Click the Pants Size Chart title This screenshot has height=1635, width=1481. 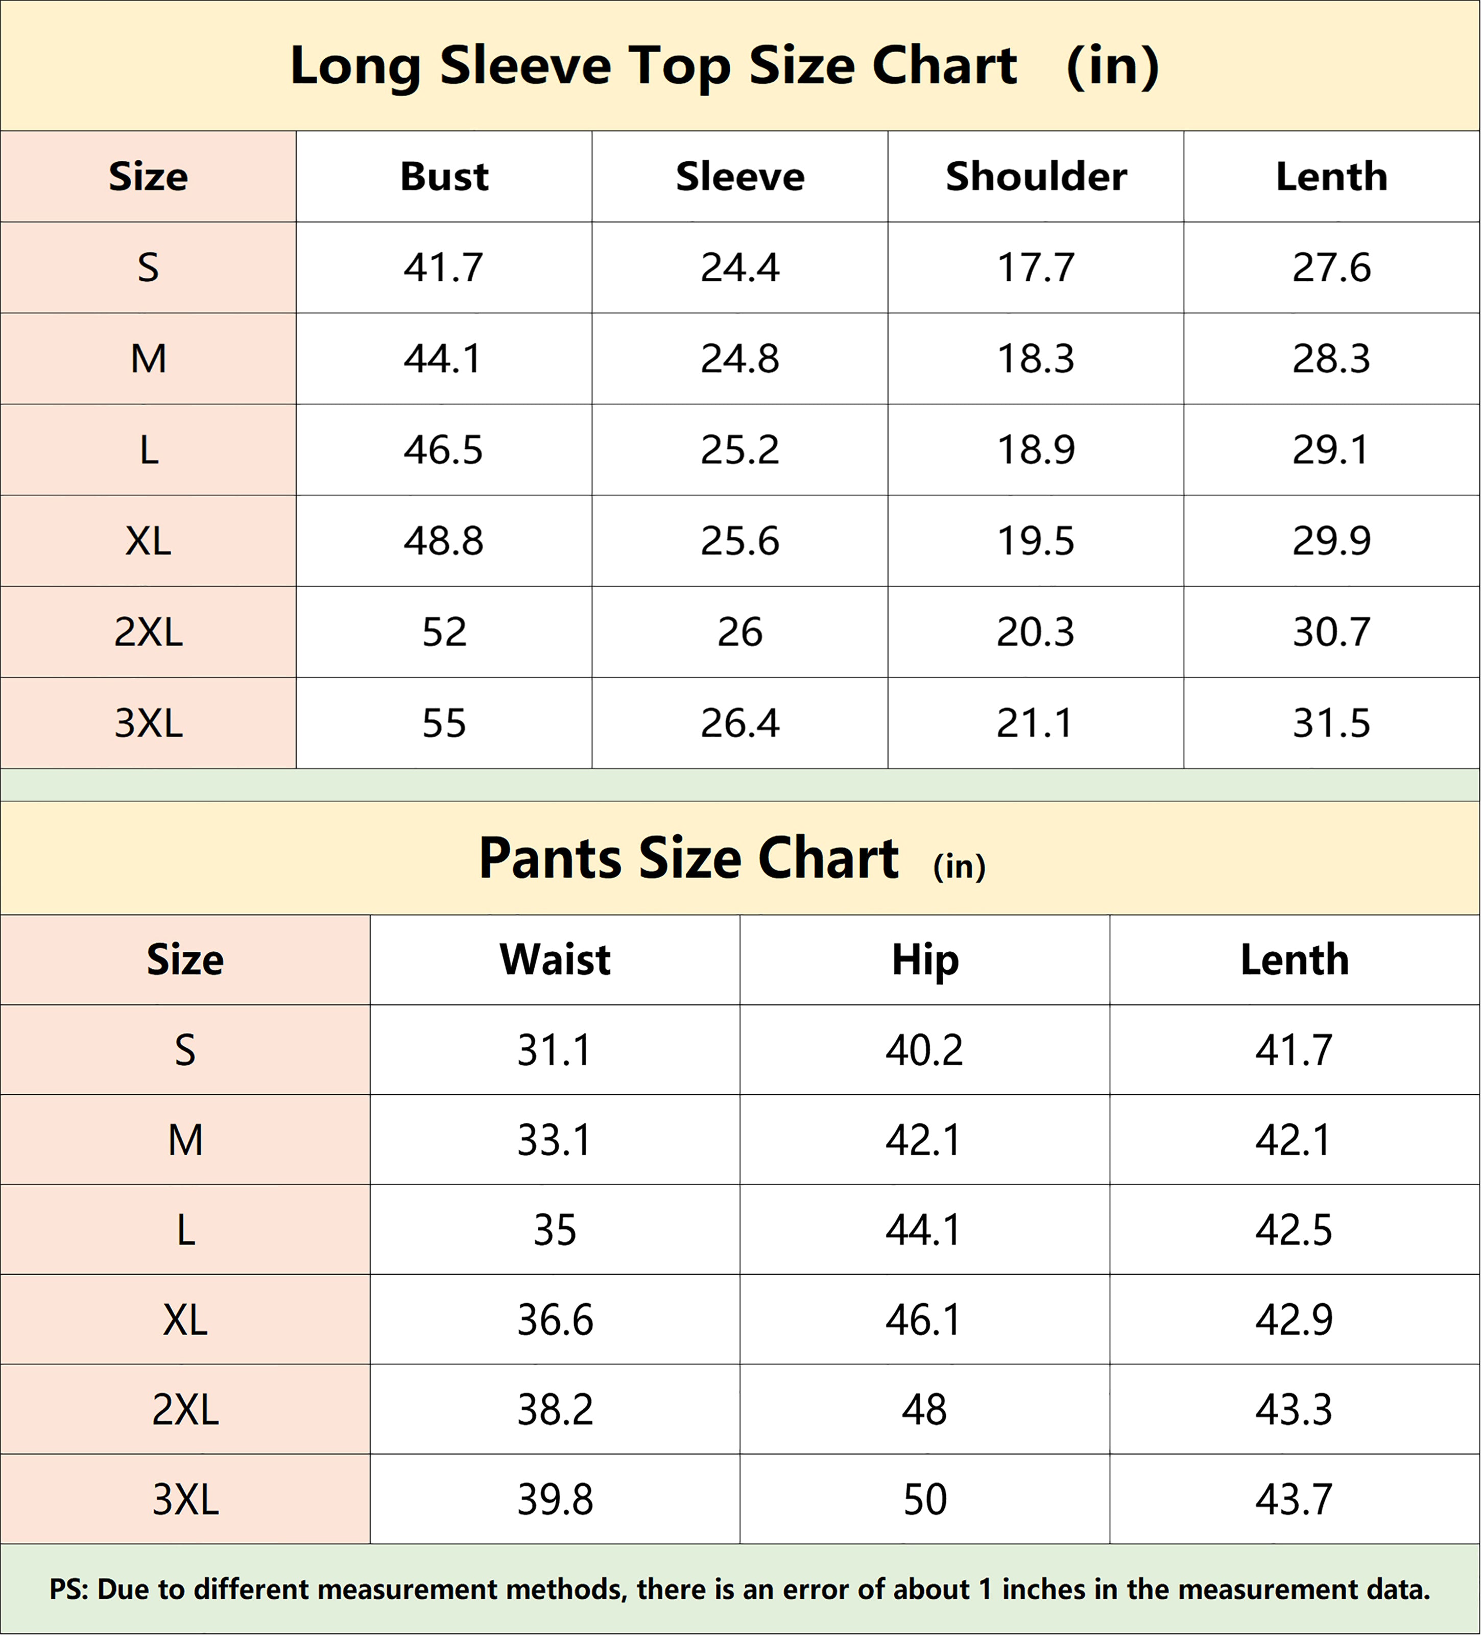(732, 858)
